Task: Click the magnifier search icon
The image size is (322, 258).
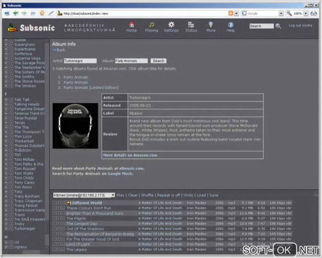Action: coord(278,26)
